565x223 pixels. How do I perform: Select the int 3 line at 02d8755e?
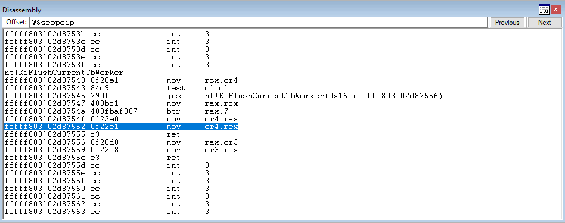(107, 173)
